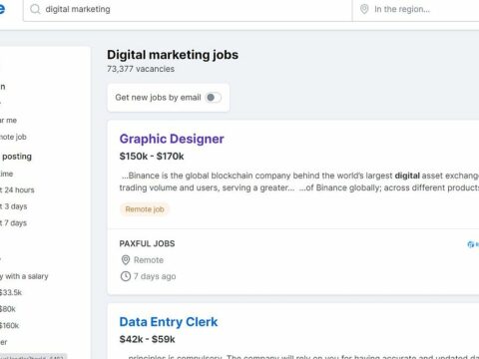Click the digital marketing search field
479x359 pixels.
[188, 9]
